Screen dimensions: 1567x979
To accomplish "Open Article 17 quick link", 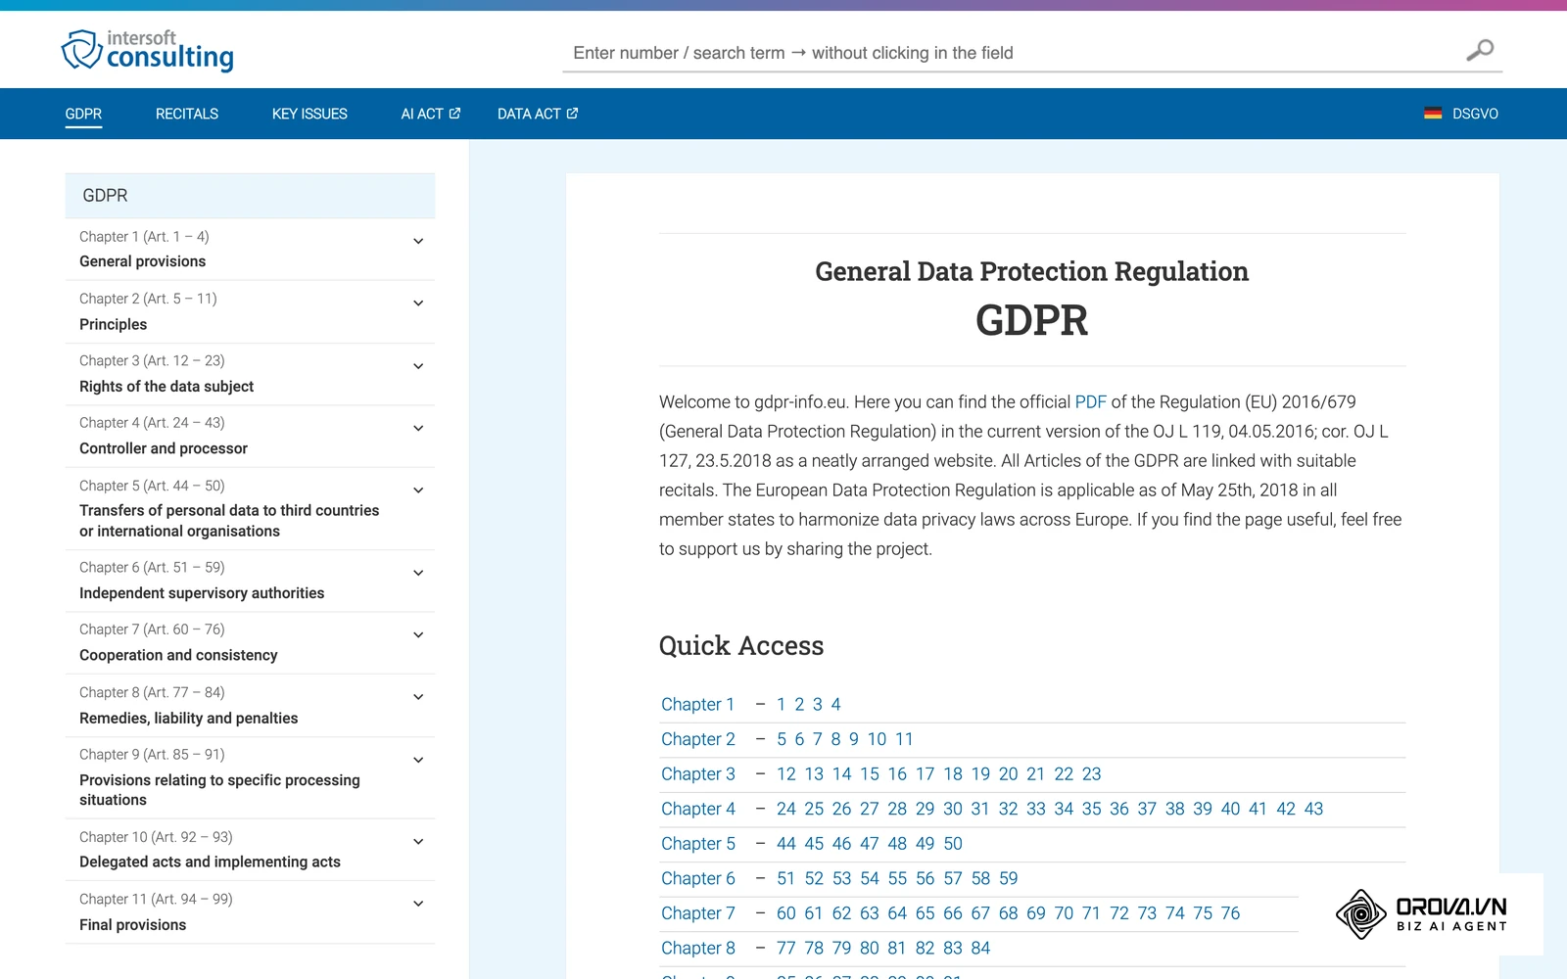I will coord(925,774).
